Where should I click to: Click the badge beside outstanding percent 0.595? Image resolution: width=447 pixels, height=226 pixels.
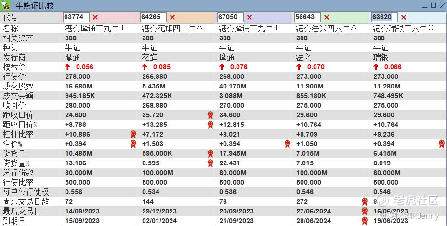pyautogui.click(x=210, y=163)
